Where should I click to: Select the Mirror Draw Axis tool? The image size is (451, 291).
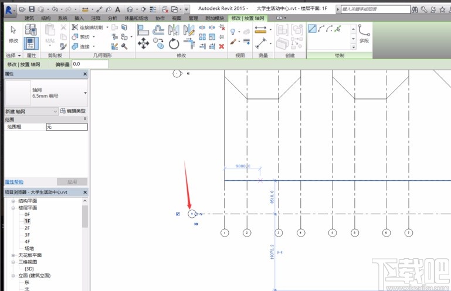click(x=189, y=30)
